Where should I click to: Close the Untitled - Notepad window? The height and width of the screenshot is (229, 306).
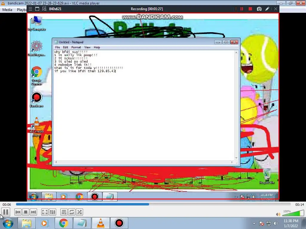click(x=234, y=42)
